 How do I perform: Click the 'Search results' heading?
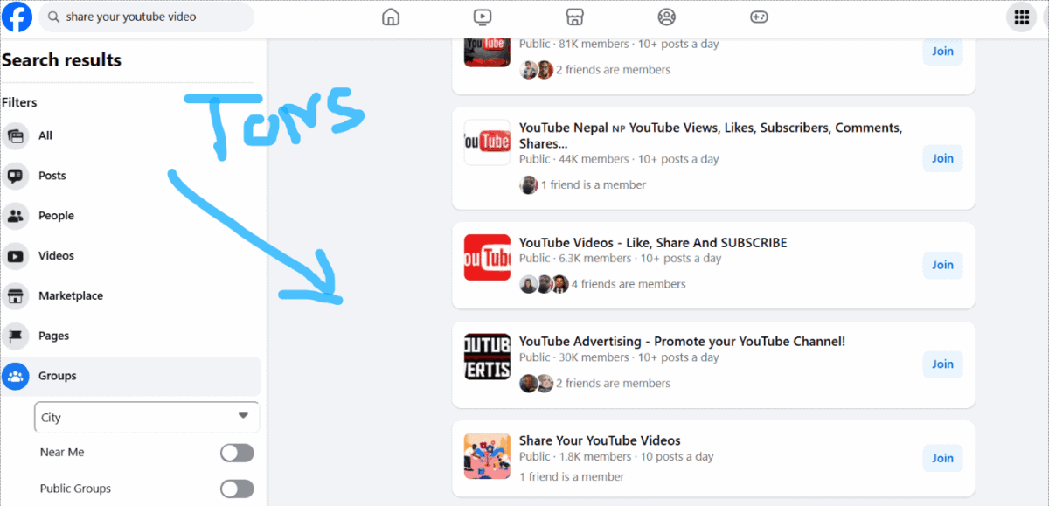(x=61, y=60)
